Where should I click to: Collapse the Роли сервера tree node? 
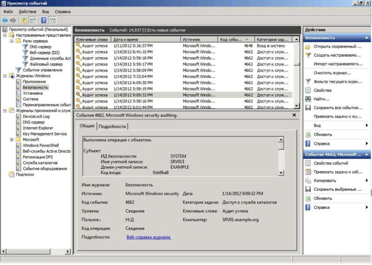11,41
